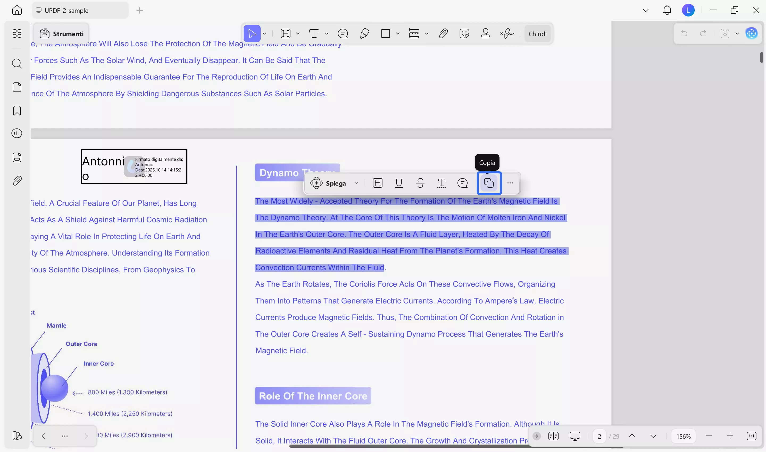
Task: Select the stamp tool
Action: tap(486, 34)
